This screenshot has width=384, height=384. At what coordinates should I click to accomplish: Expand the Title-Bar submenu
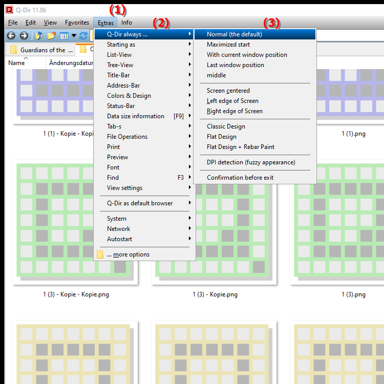pos(144,75)
